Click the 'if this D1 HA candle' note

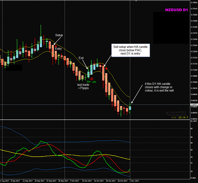(159, 87)
